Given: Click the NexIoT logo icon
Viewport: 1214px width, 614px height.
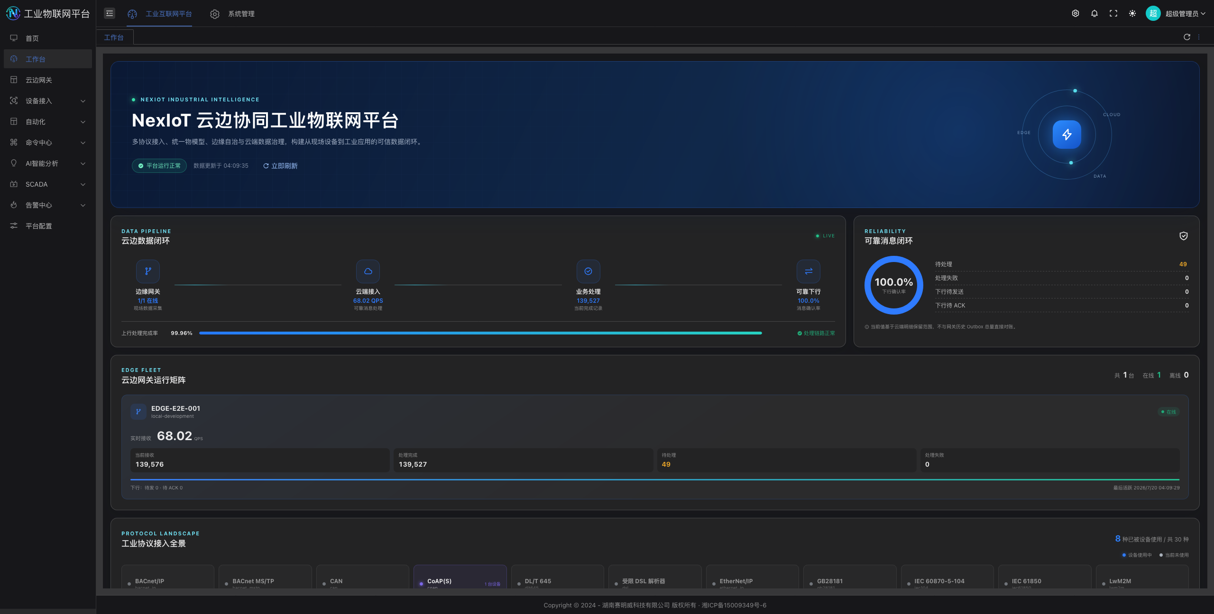Looking at the screenshot, I should coord(13,13).
